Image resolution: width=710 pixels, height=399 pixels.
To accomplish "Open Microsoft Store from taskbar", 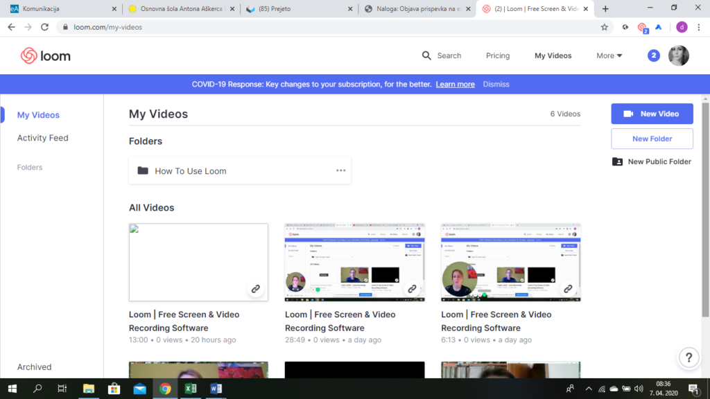I will (114, 389).
